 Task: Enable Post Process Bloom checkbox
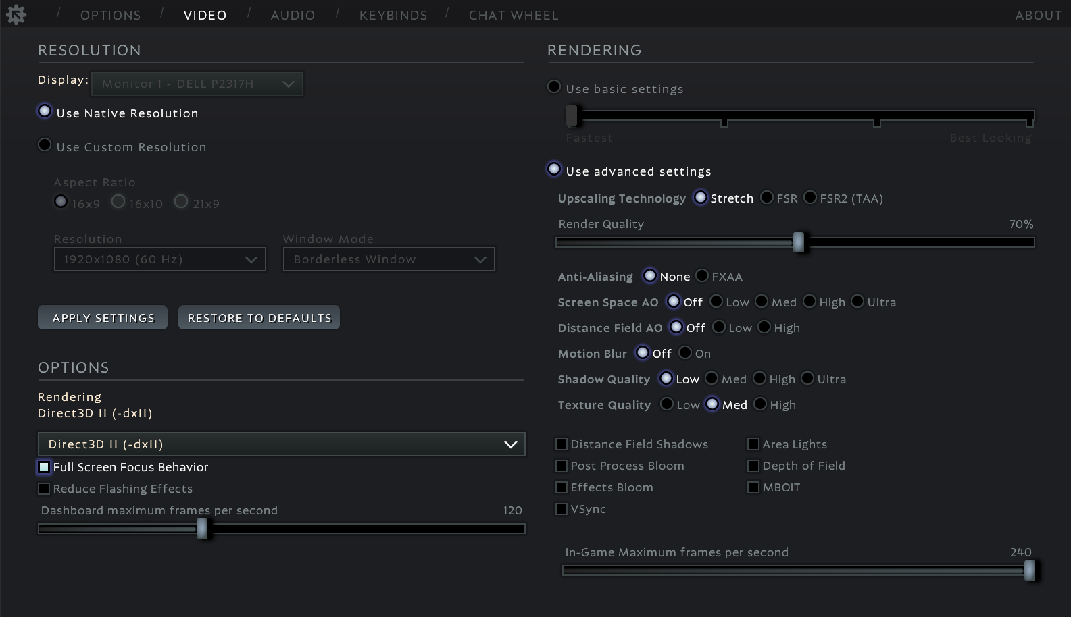click(x=562, y=466)
